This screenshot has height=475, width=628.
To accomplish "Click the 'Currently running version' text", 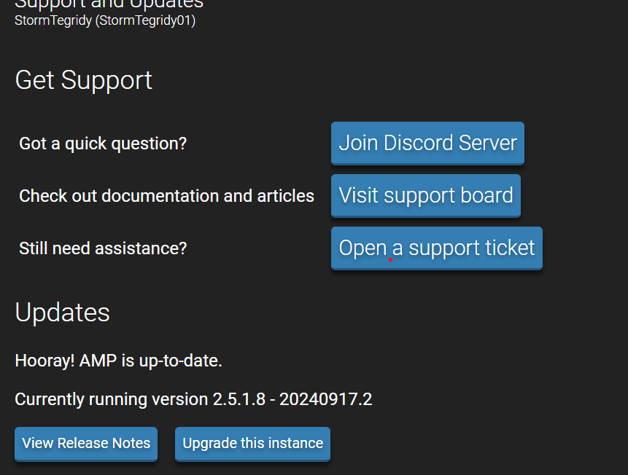I will tap(112, 399).
